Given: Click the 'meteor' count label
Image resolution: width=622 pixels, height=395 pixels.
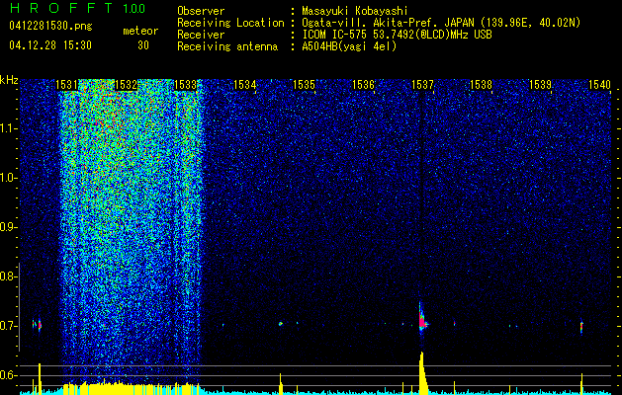Looking at the screenshot, I should point(140,31).
